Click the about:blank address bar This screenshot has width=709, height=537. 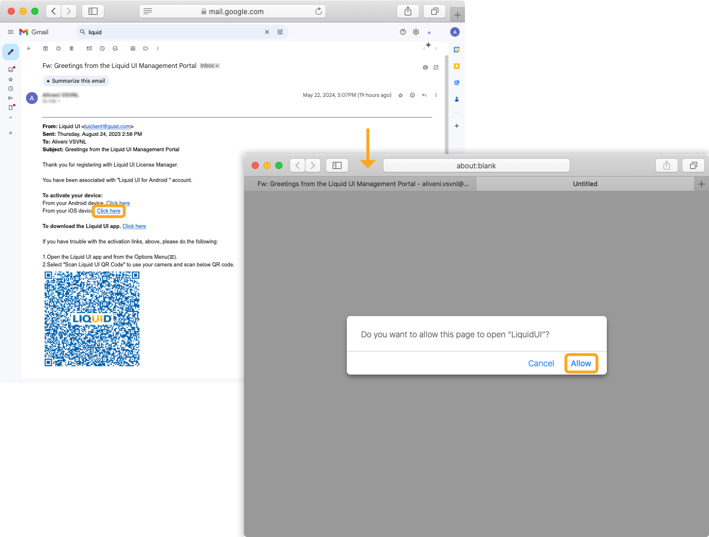coord(476,165)
